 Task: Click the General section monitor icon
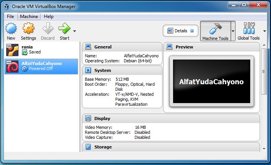click(88, 47)
